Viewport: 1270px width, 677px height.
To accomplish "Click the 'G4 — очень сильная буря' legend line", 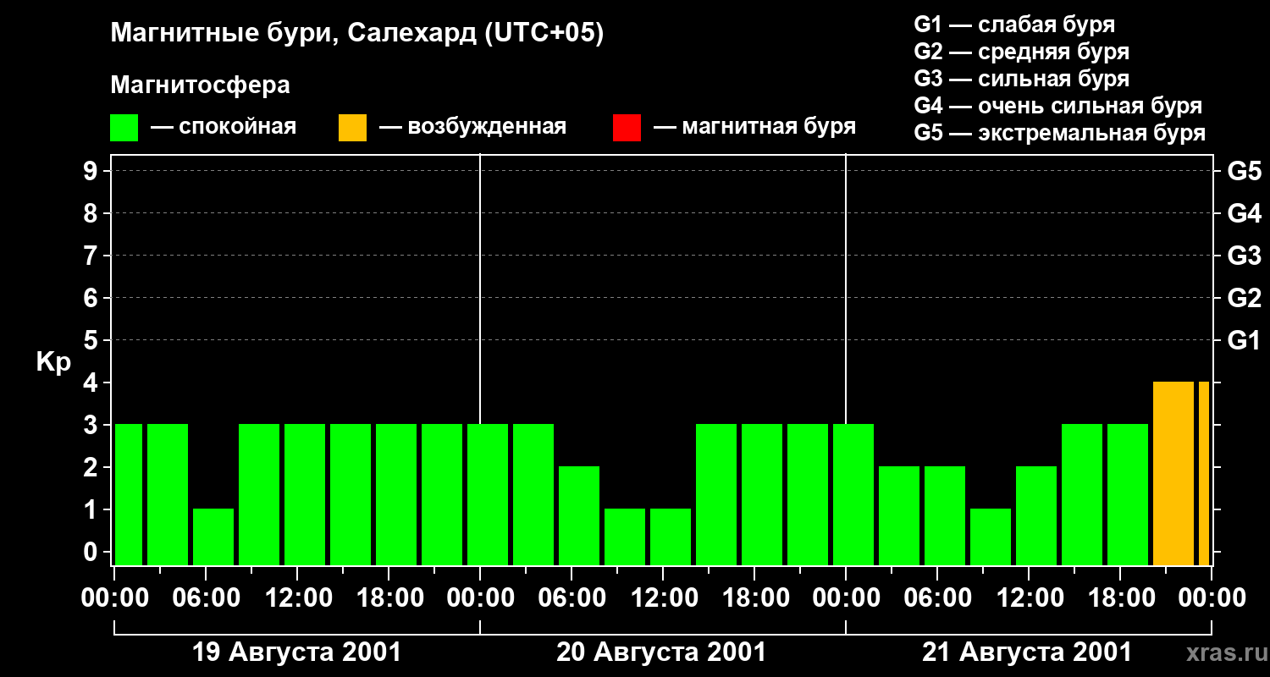I will coord(1058,107).
